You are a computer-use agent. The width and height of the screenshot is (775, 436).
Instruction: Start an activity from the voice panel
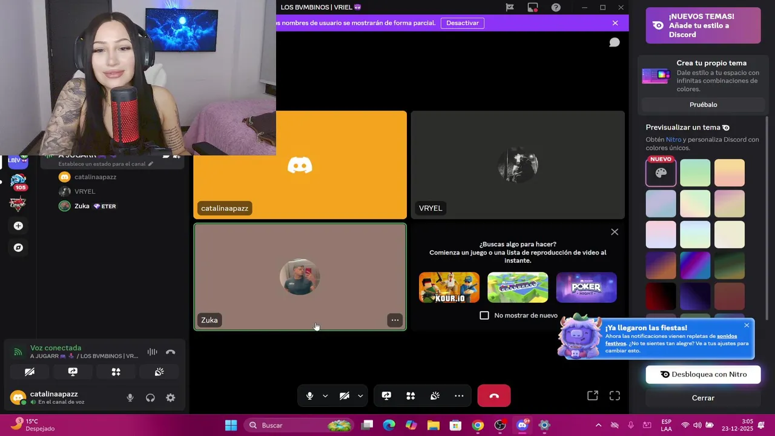point(116,372)
